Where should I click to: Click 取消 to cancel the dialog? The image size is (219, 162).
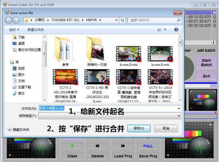pyautogui.click(x=166, y=128)
